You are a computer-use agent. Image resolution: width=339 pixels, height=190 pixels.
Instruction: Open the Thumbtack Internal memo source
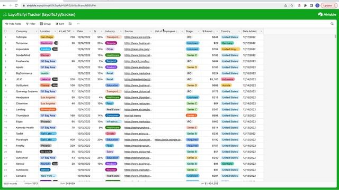click(x=132, y=116)
